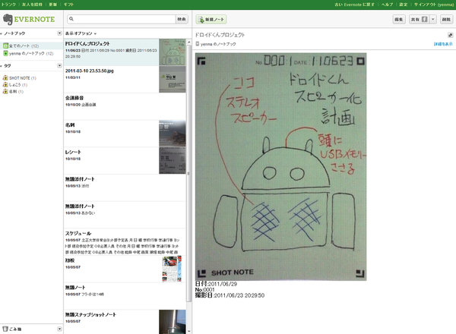Click the 古い Evernote に戻す link

pyautogui.click(x=354, y=5)
